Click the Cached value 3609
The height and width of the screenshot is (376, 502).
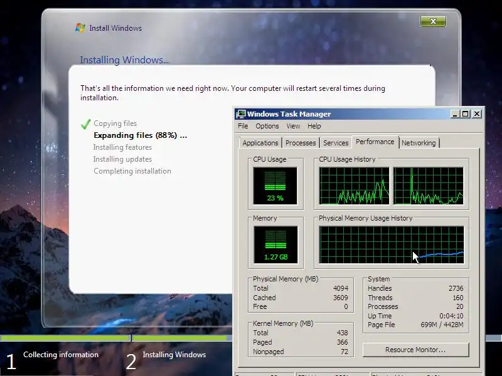coord(340,298)
